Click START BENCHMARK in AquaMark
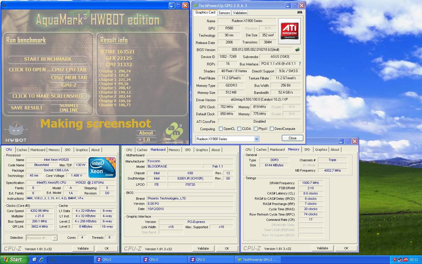Screen dimensions: 422x264 48,59
